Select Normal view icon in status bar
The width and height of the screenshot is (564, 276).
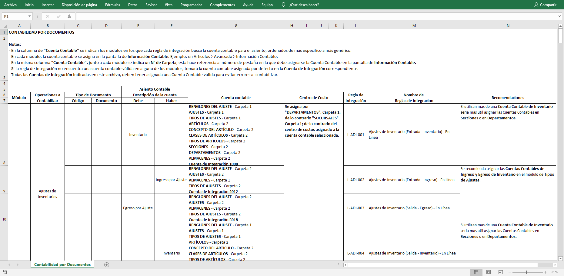click(476, 272)
